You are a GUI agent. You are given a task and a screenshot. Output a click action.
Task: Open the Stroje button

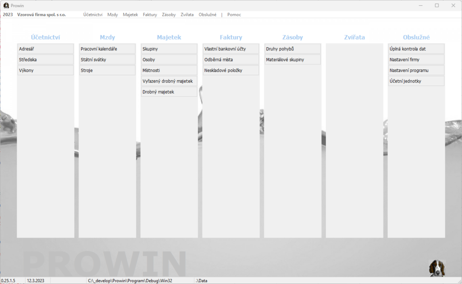107,70
